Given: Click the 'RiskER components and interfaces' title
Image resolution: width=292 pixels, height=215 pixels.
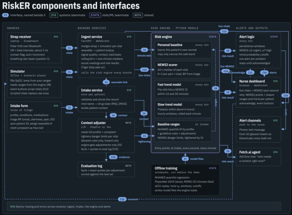Looking at the screenshot, I should pos(71,6).
